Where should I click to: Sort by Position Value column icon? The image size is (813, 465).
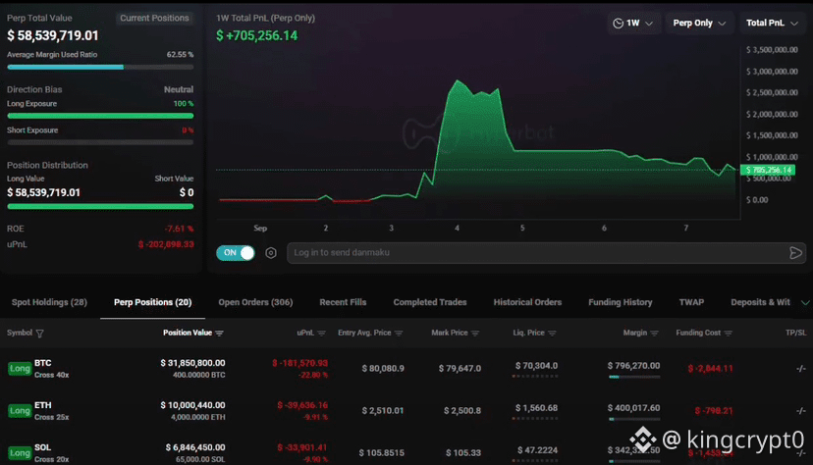tap(219, 333)
